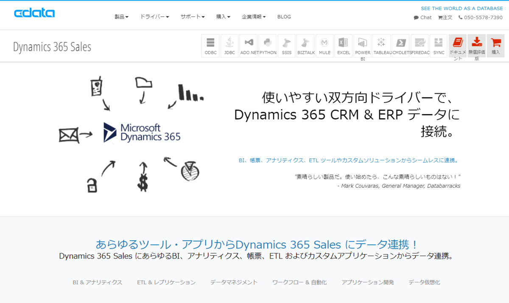Expand the ドライバー dropdown menu
The width and height of the screenshot is (509, 303).
154,17
